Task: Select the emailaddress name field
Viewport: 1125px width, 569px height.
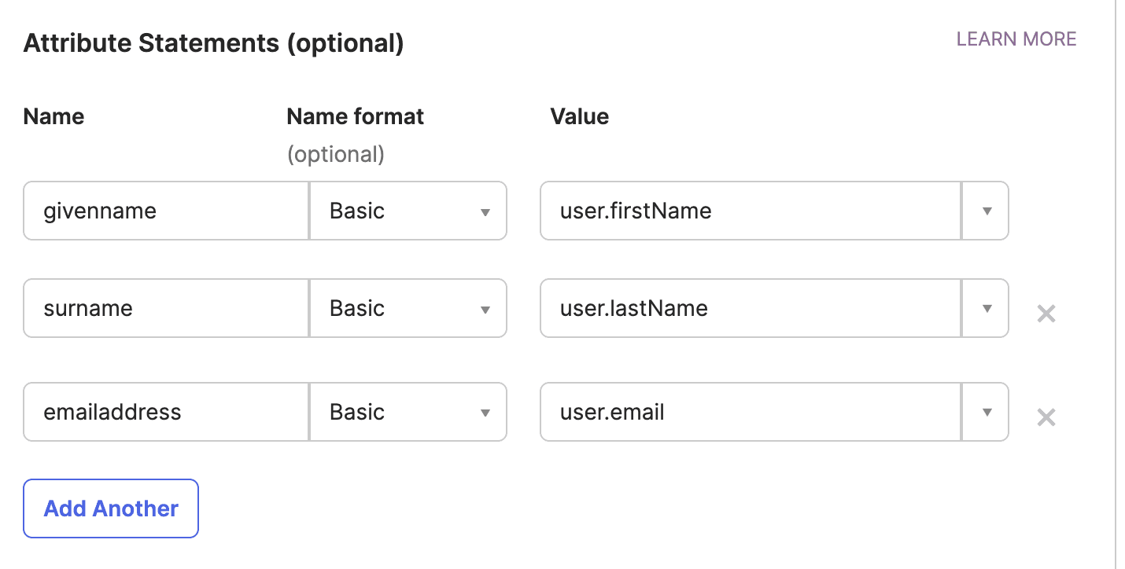Action: (166, 412)
